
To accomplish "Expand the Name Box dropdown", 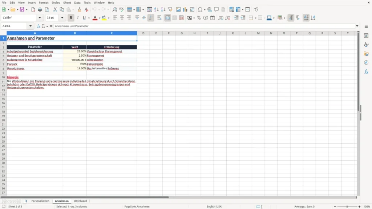I will pos(31,26).
